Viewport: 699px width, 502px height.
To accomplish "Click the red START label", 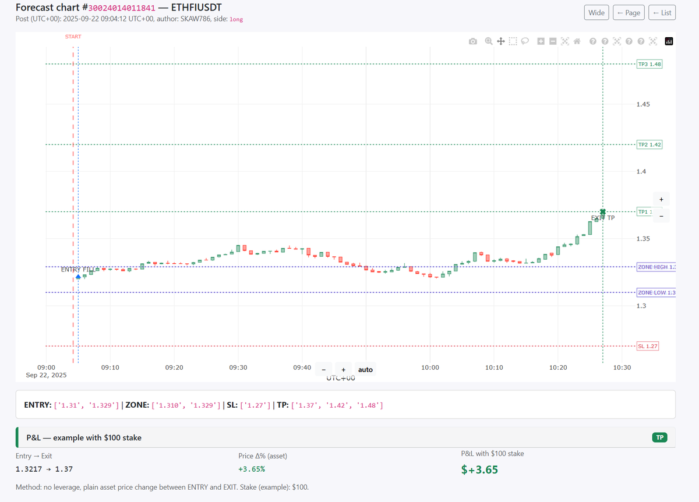I will click(x=73, y=37).
